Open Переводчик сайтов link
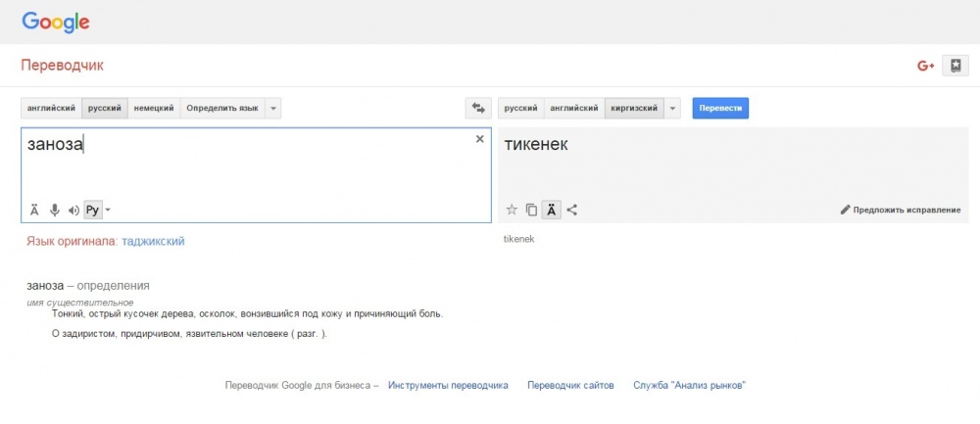The width and height of the screenshot is (980, 424). click(570, 385)
